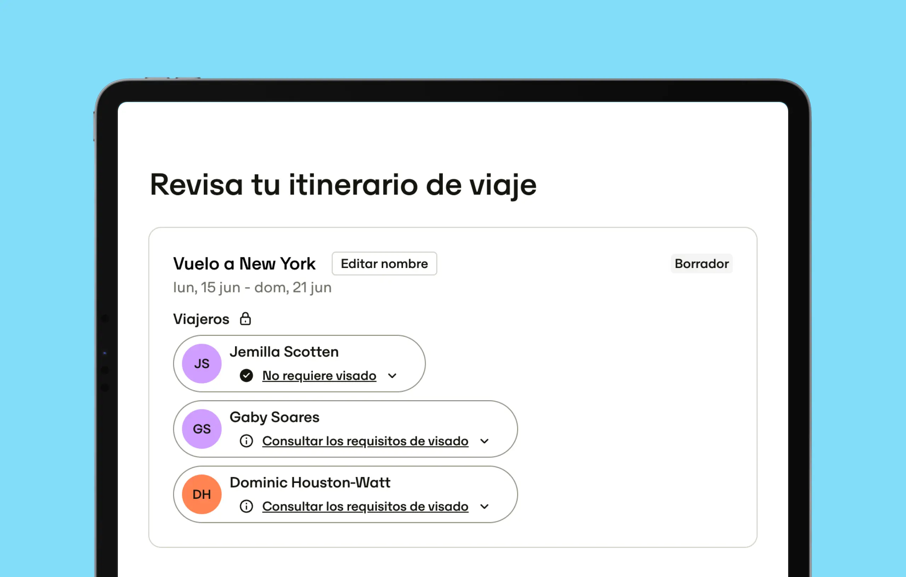Click the info icon in Dominic Houston-Watt row
Screen dimensions: 906x577
coord(246,506)
